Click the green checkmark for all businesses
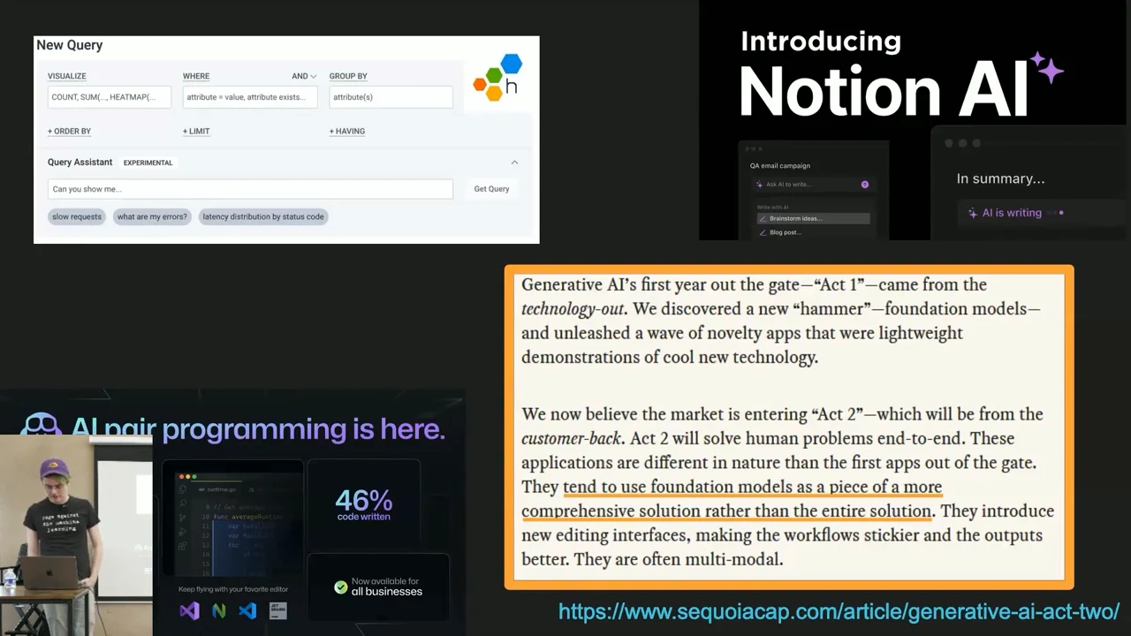1131x636 pixels. coord(340,587)
